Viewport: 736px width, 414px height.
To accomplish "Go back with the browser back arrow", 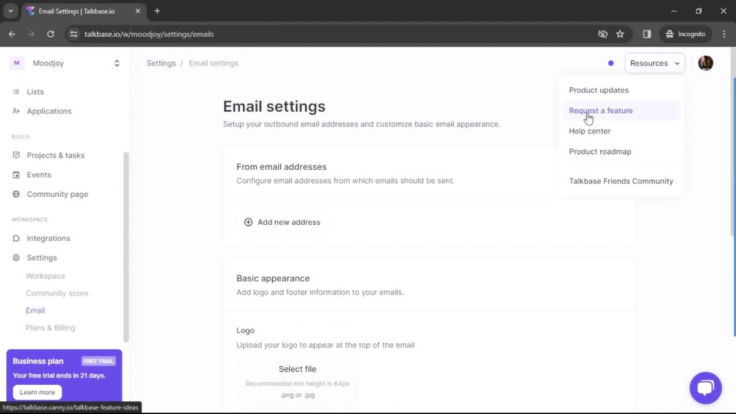I will 12,34.
